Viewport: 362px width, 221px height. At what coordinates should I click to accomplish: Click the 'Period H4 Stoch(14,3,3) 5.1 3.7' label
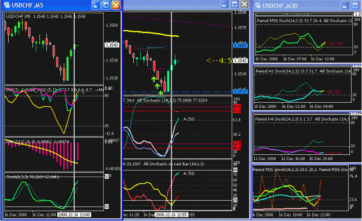(x=284, y=119)
